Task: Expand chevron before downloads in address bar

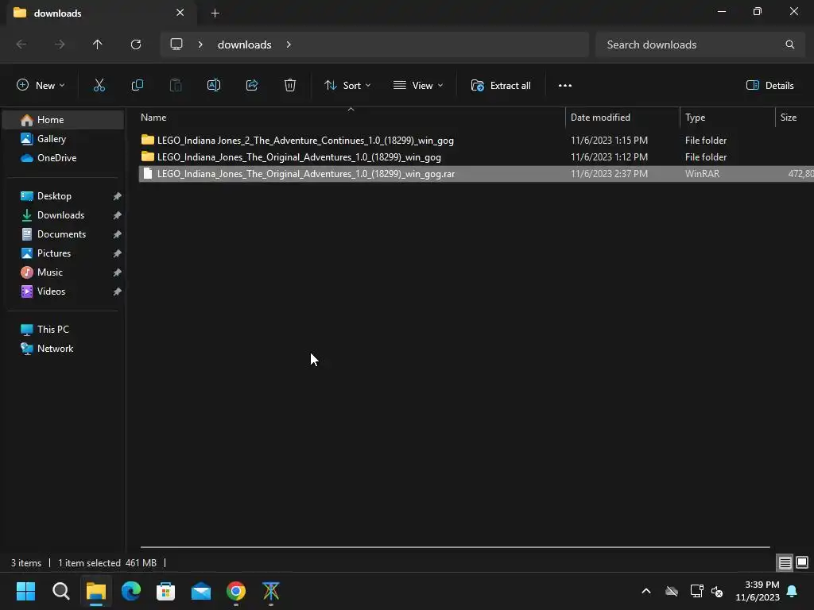Action: pos(200,44)
